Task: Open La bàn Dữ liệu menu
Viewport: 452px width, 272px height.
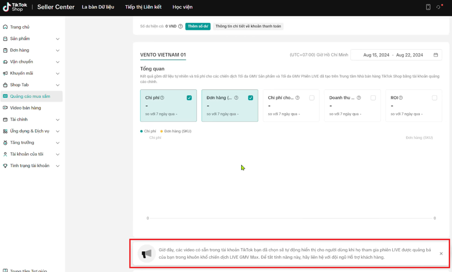Action: pos(98,7)
